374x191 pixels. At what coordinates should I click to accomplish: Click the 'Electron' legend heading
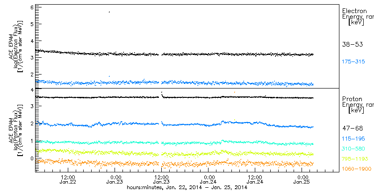pos(354,11)
